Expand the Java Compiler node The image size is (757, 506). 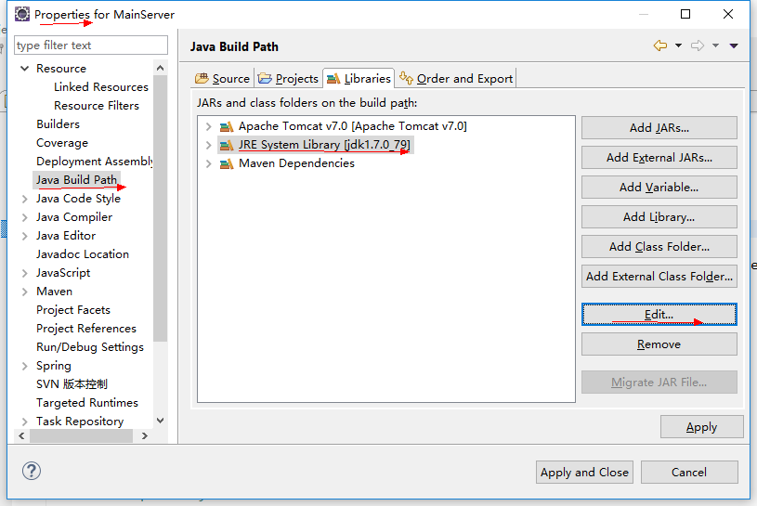pyautogui.click(x=25, y=217)
